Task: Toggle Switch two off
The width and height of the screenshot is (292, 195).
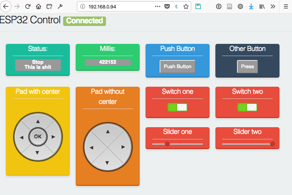Action: [247, 107]
